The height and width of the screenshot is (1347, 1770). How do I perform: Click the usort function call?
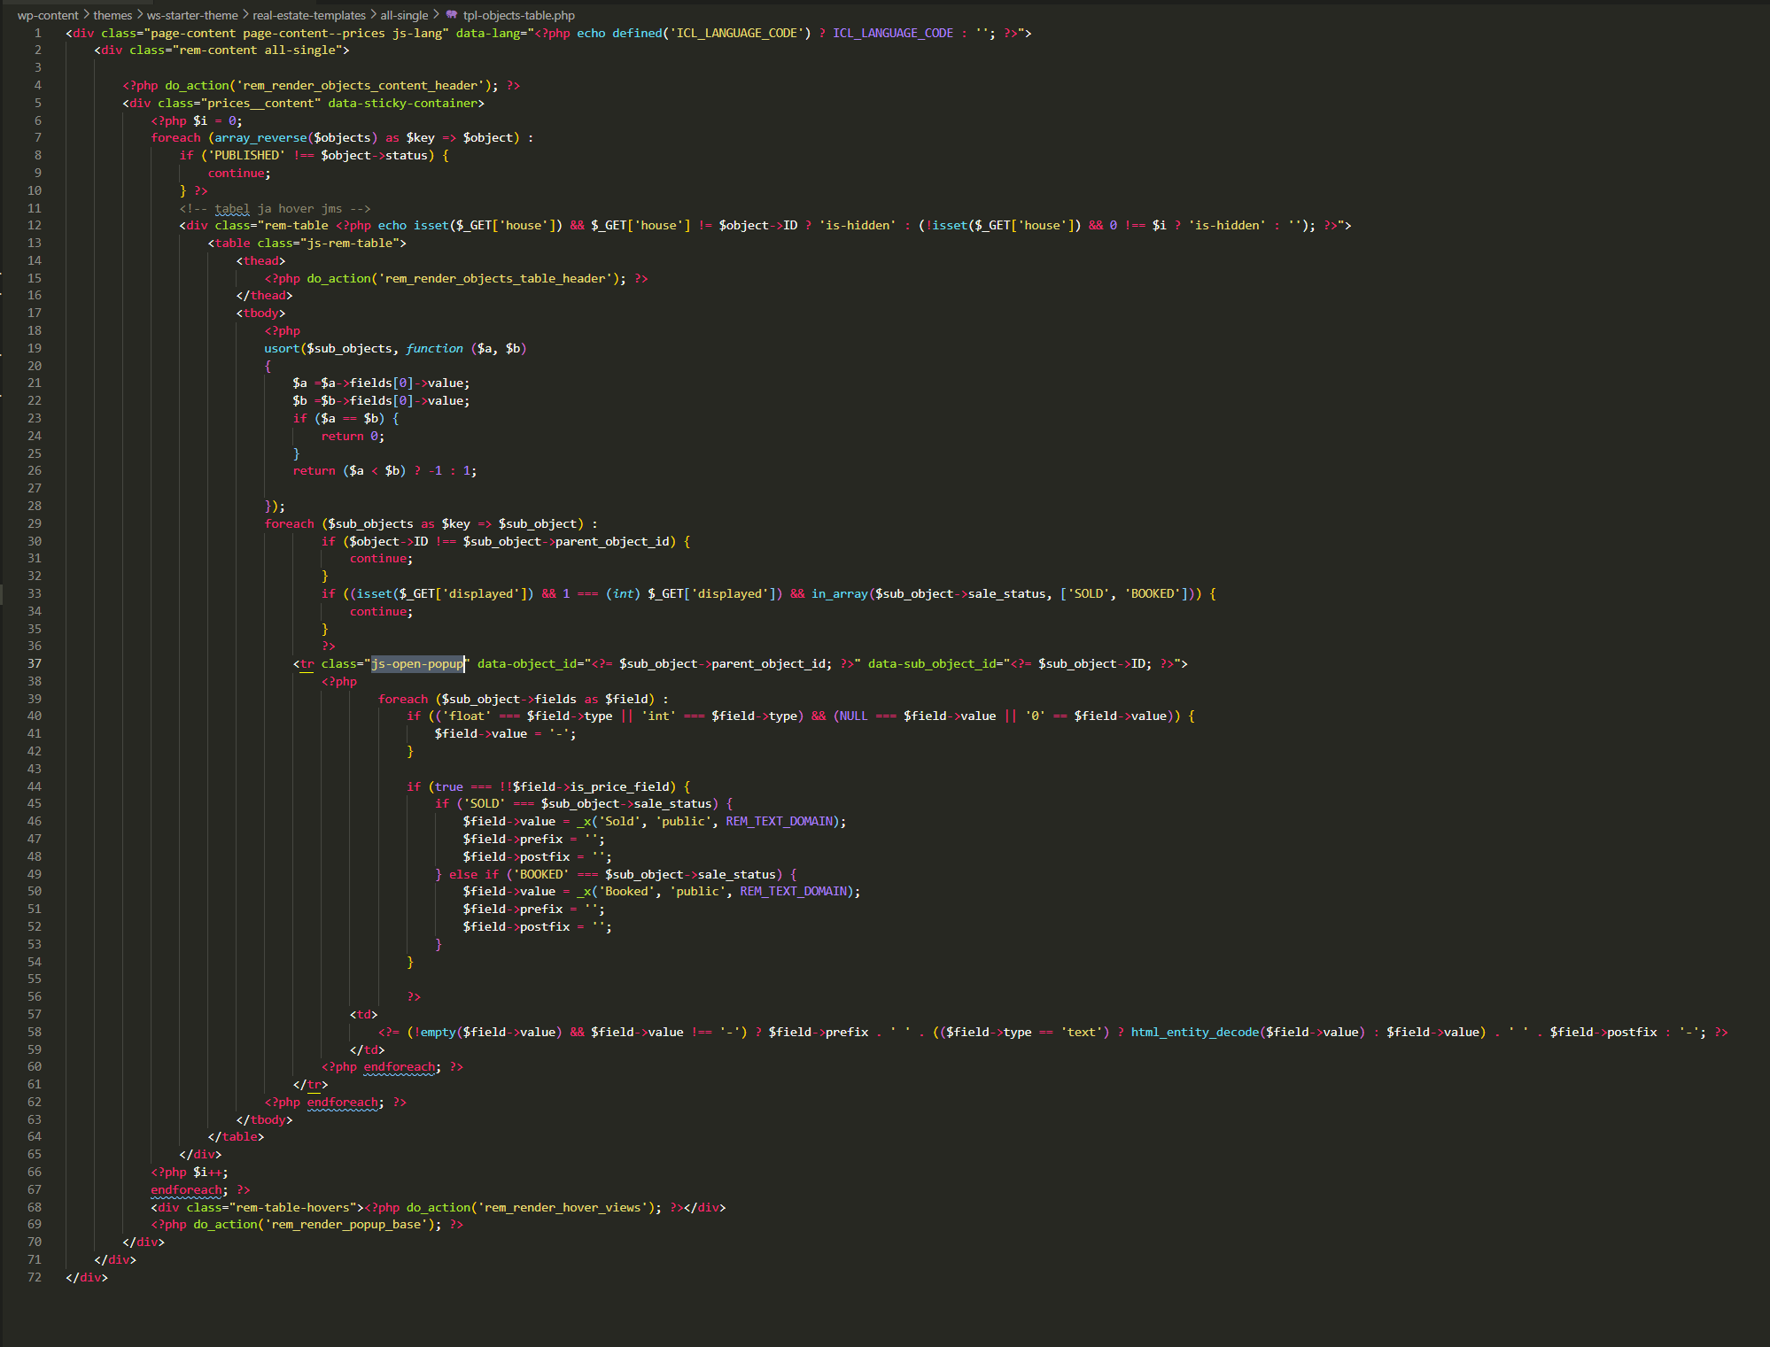click(x=282, y=348)
